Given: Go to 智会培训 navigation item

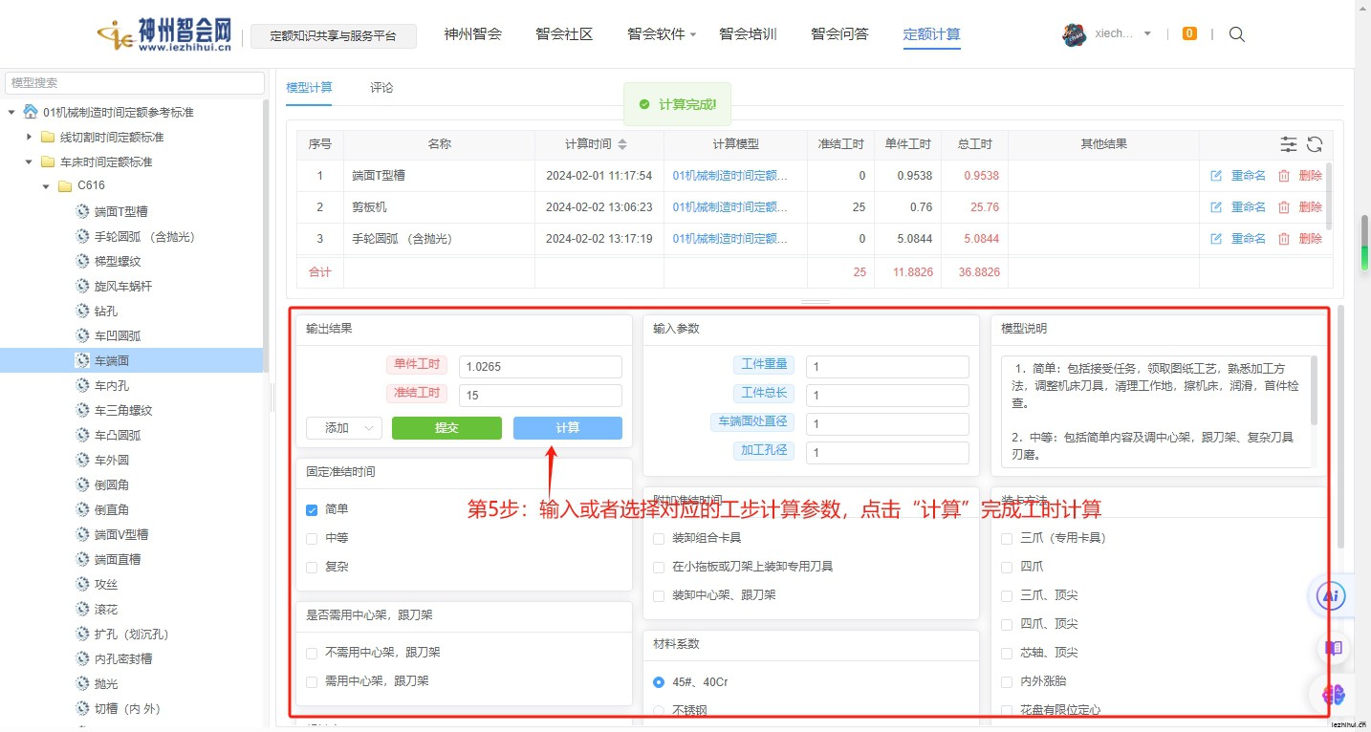Looking at the screenshot, I should (x=748, y=34).
